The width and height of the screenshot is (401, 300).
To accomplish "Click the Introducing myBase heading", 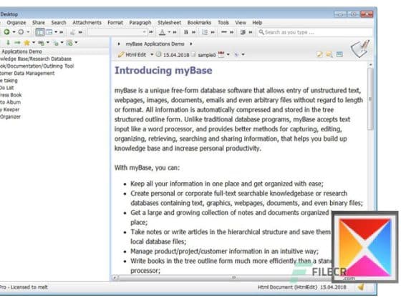I will [163, 71].
